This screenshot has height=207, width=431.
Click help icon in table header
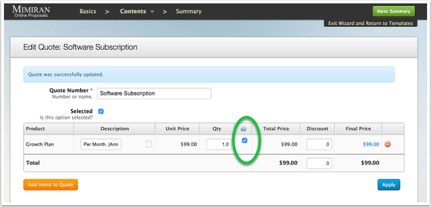click(243, 129)
